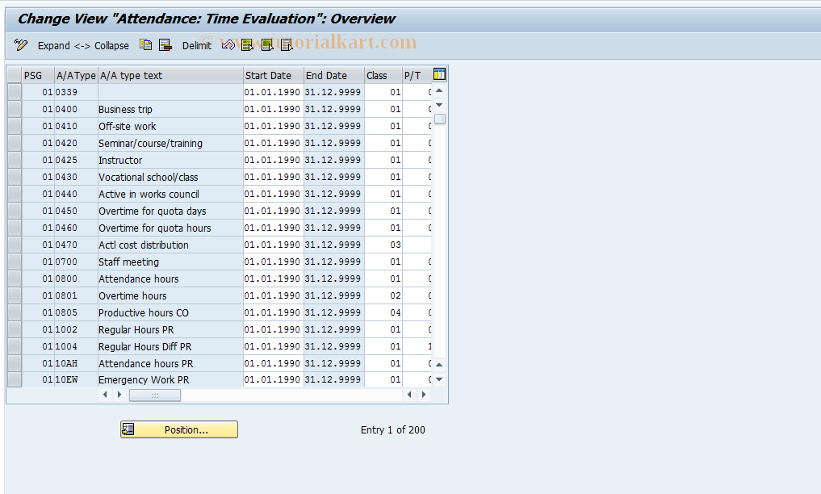The width and height of the screenshot is (821, 494).
Task: Click Class value 02 for Overtime hours
Action: (x=383, y=295)
